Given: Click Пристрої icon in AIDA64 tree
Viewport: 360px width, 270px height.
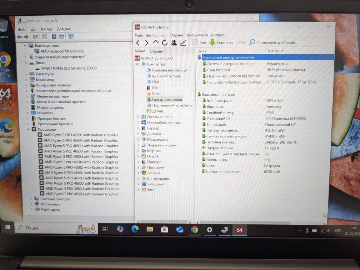Looking at the screenshot, I should (144, 162).
